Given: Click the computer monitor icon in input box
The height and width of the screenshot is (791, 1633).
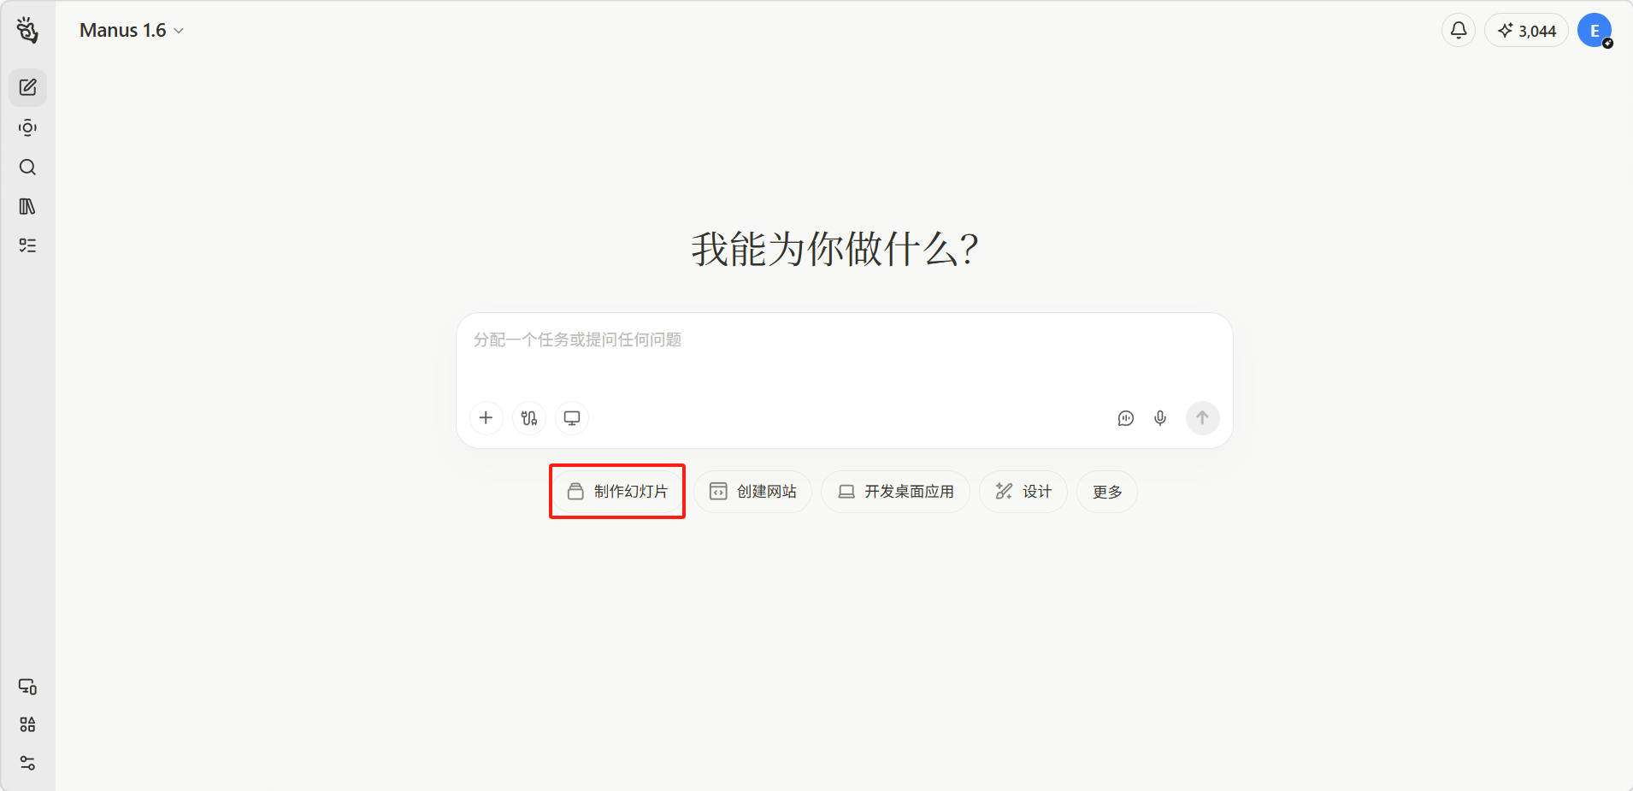Looking at the screenshot, I should point(572,418).
